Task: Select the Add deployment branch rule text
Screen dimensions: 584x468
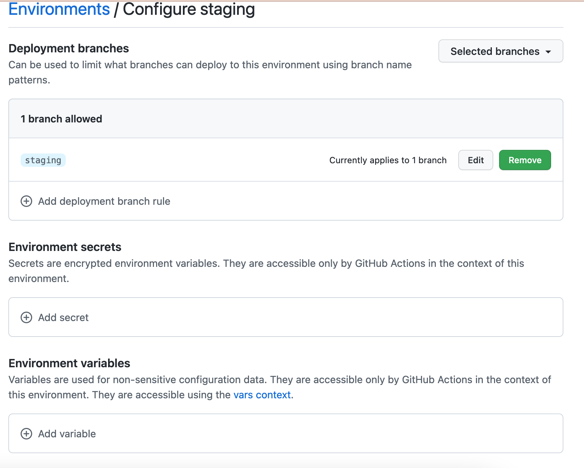Action: coord(104,201)
